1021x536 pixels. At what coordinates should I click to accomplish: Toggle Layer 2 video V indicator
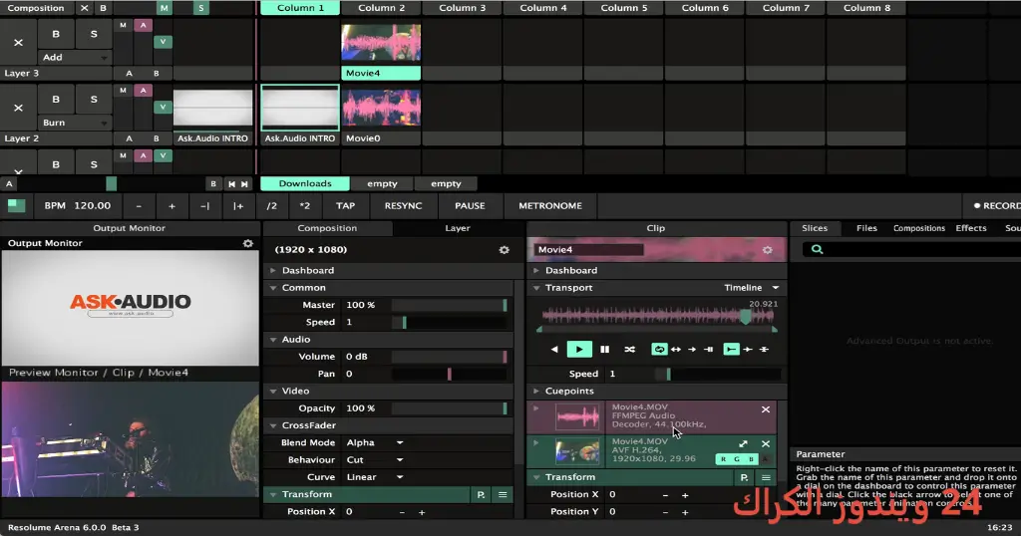[163, 107]
